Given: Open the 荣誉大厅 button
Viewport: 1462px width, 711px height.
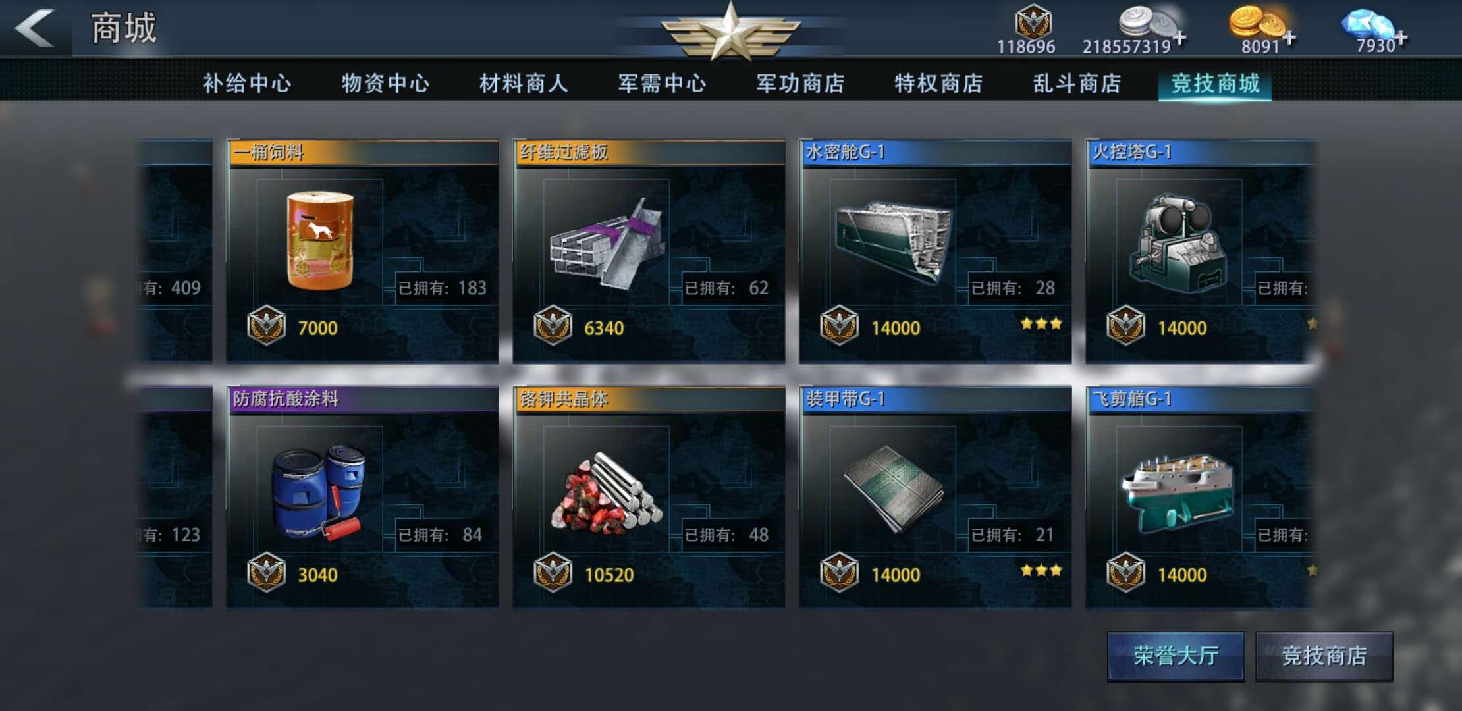Looking at the screenshot, I should click(1176, 656).
